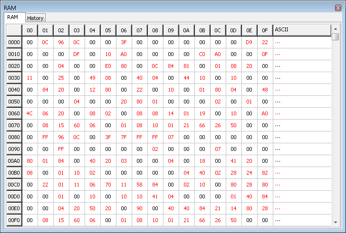
Task: Select cell 82 in row 00B0
Action: (x=265, y=173)
